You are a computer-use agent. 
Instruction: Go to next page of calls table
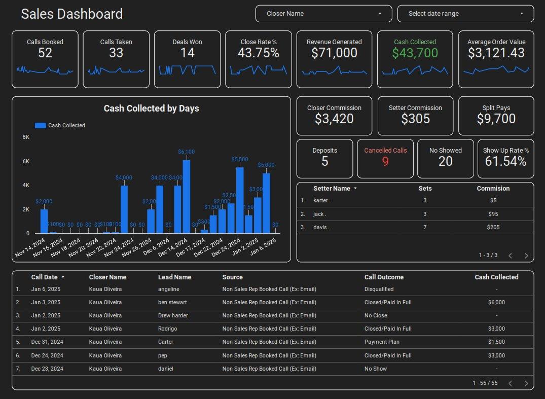tap(526, 383)
